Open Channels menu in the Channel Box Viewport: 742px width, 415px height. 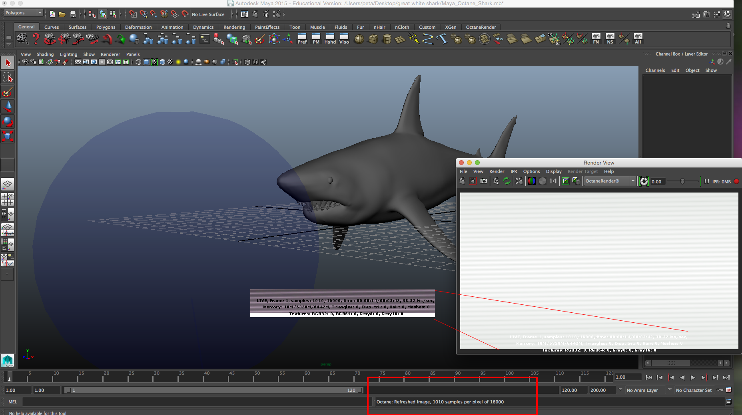655,70
